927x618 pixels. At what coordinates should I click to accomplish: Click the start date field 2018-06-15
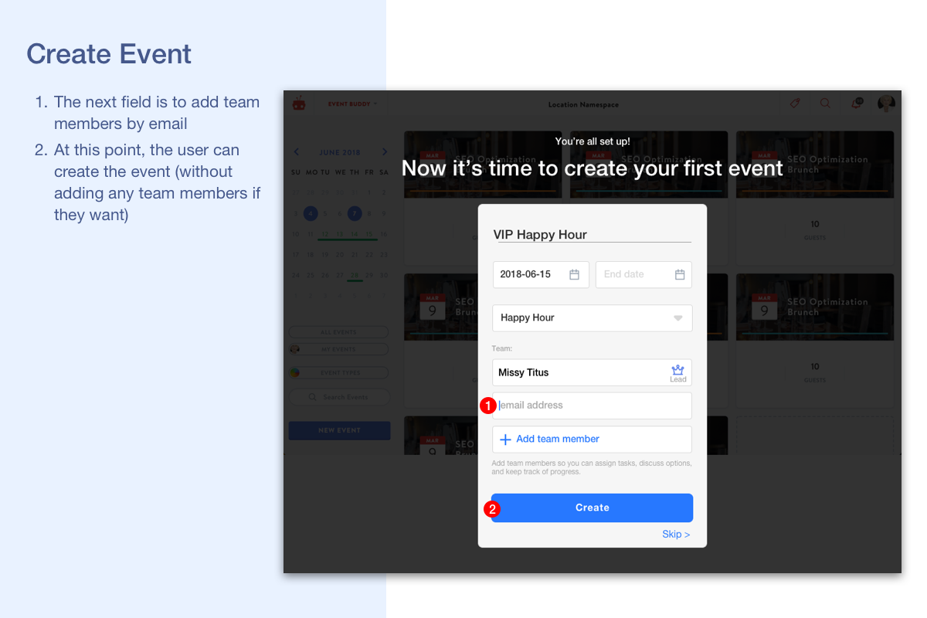[x=541, y=274]
